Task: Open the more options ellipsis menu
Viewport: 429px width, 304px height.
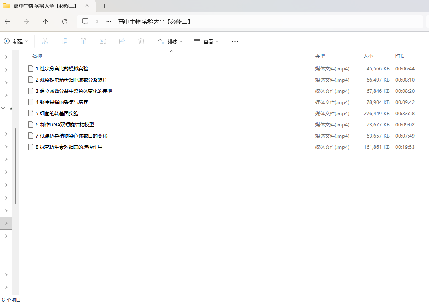Action: click(235, 41)
